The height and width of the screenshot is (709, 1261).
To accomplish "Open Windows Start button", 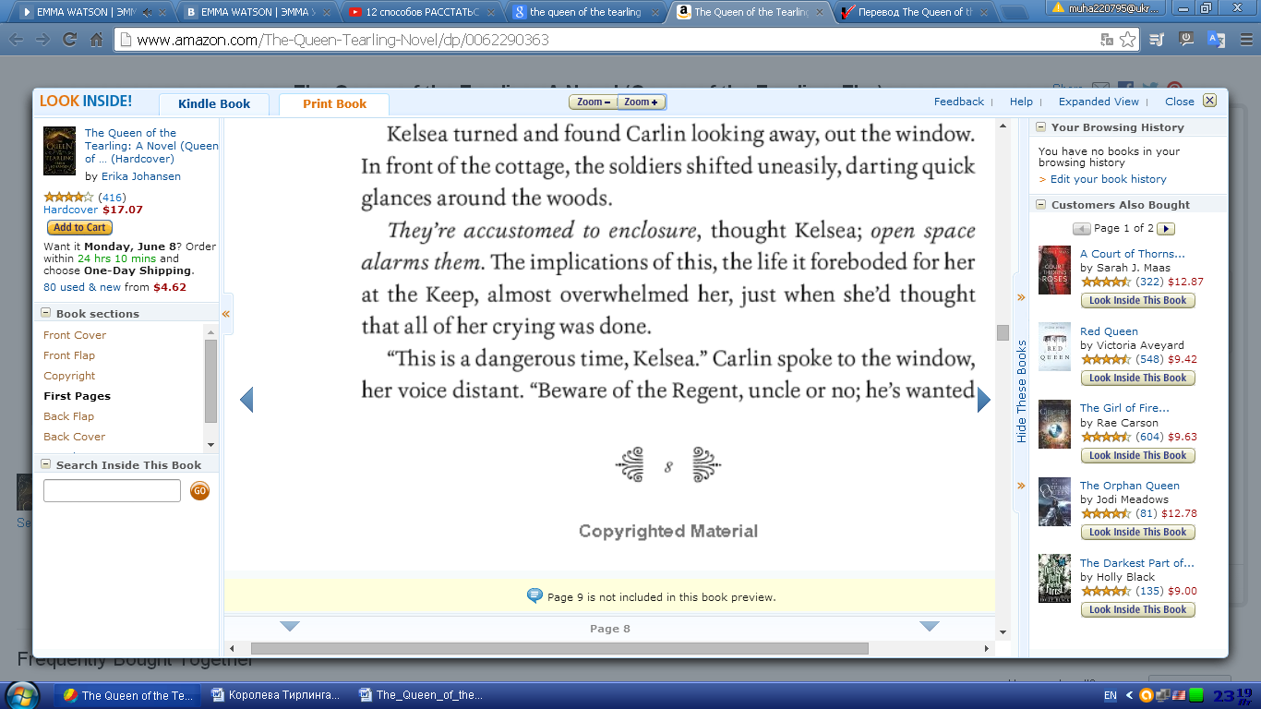I will click(22, 694).
